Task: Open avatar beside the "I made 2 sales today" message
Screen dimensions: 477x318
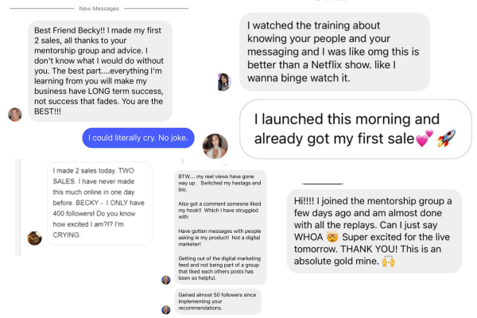Action: (x=35, y=238)
